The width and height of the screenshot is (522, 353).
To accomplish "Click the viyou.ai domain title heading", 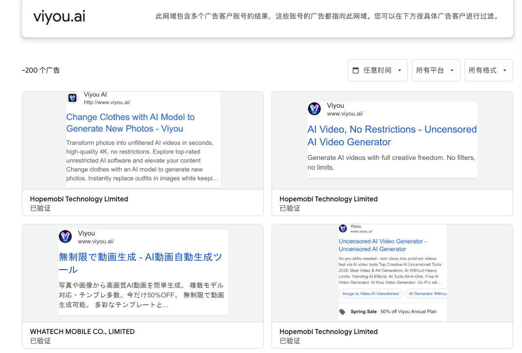I will 59,17.
